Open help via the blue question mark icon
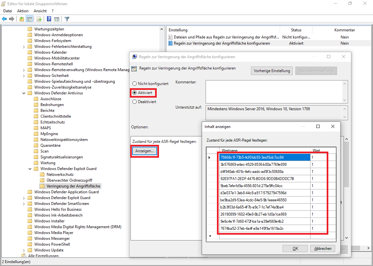Screen dimensions: 373x266 click(x=49, y=19)
